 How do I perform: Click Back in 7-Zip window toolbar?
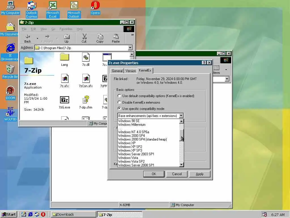(27, 39)
